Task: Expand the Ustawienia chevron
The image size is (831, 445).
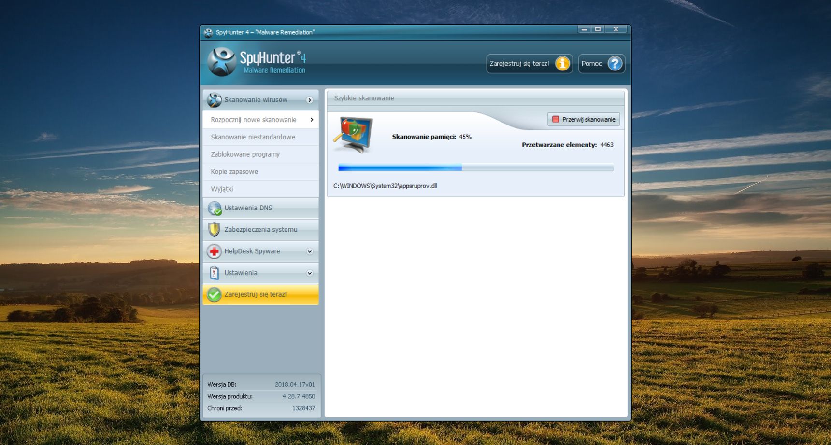Action: pos(310,273)
